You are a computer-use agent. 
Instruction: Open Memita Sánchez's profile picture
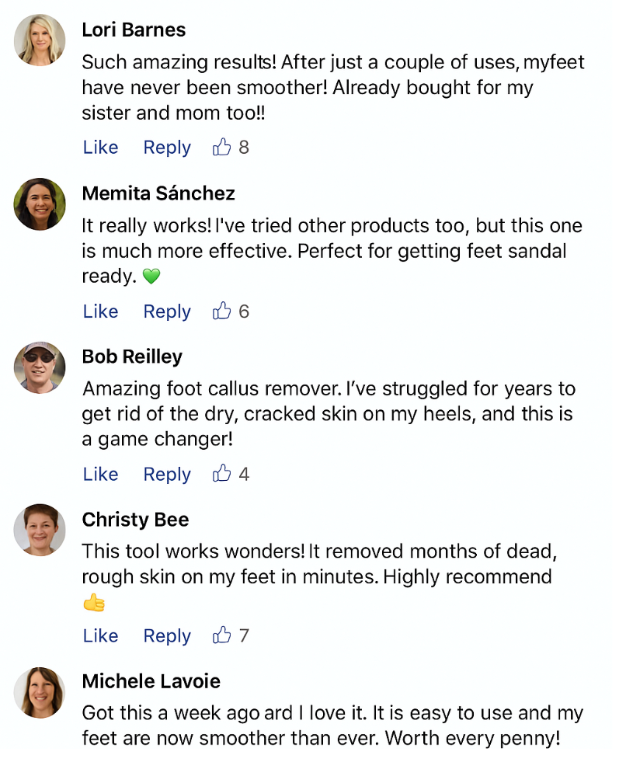[40, 204]
